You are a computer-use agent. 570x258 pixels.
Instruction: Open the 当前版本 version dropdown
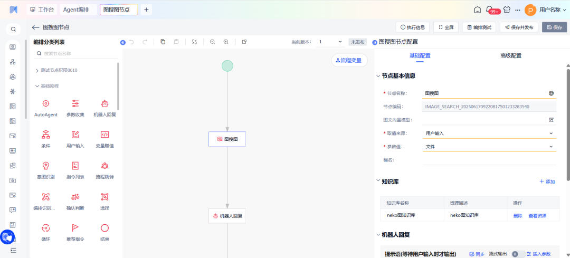(x=330, y=42)
